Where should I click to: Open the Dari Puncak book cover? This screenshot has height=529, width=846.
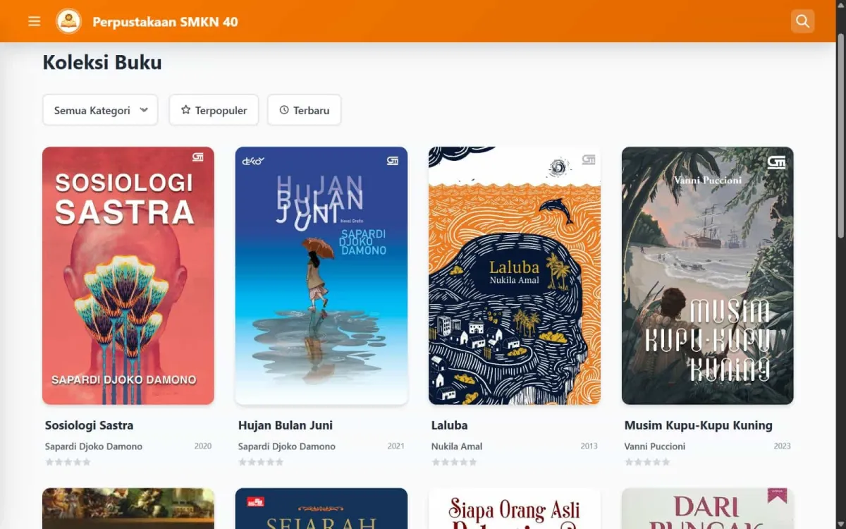point(708,509)
